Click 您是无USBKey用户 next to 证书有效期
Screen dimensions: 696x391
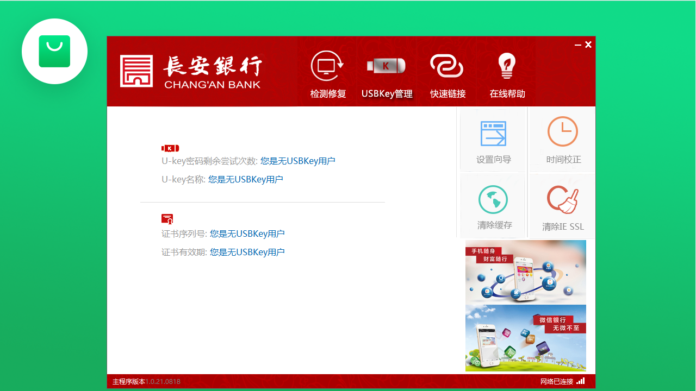247,252
